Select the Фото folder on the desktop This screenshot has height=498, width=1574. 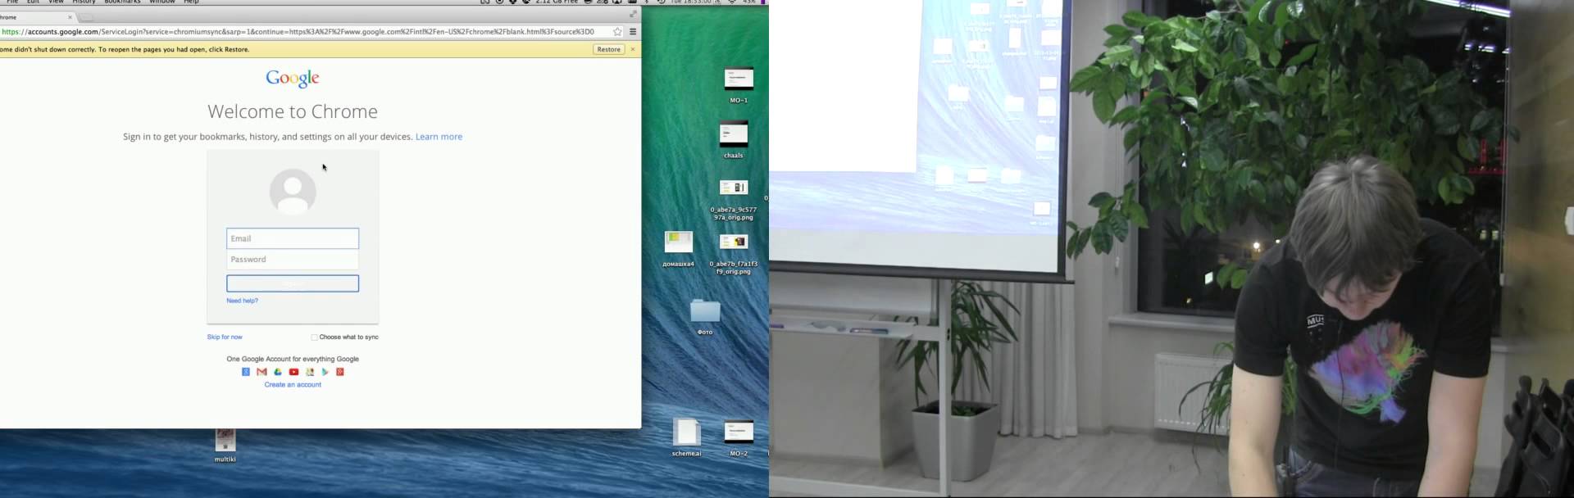pyautogui.click(x=705, y=312)
